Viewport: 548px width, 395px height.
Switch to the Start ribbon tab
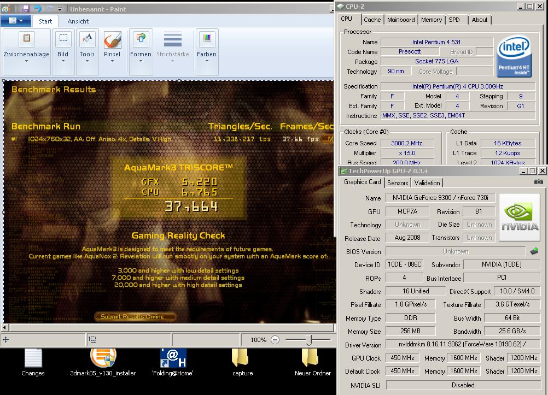coord(45,21)
